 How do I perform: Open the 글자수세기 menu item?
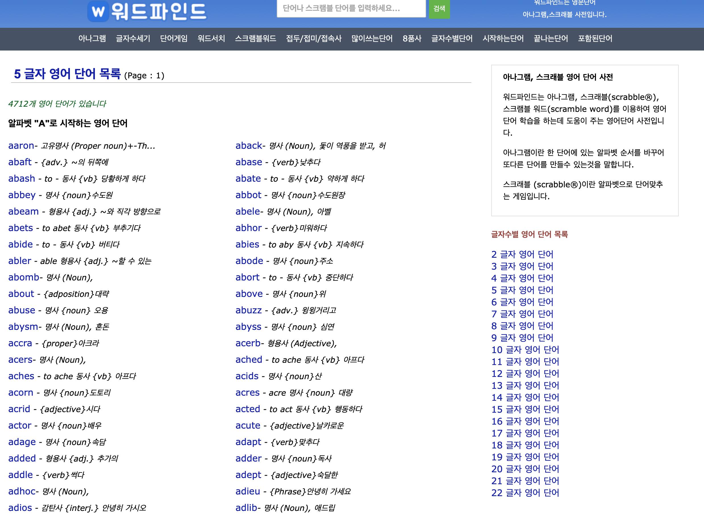133,38
